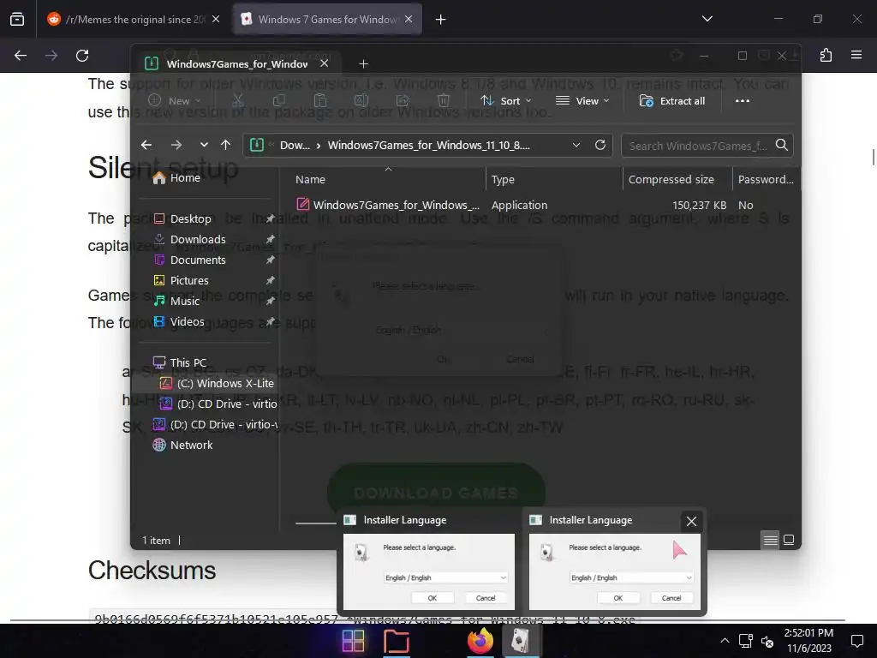Open File Explorer from the taskbar
Screen dimensions: 877x658
(397, 641)
